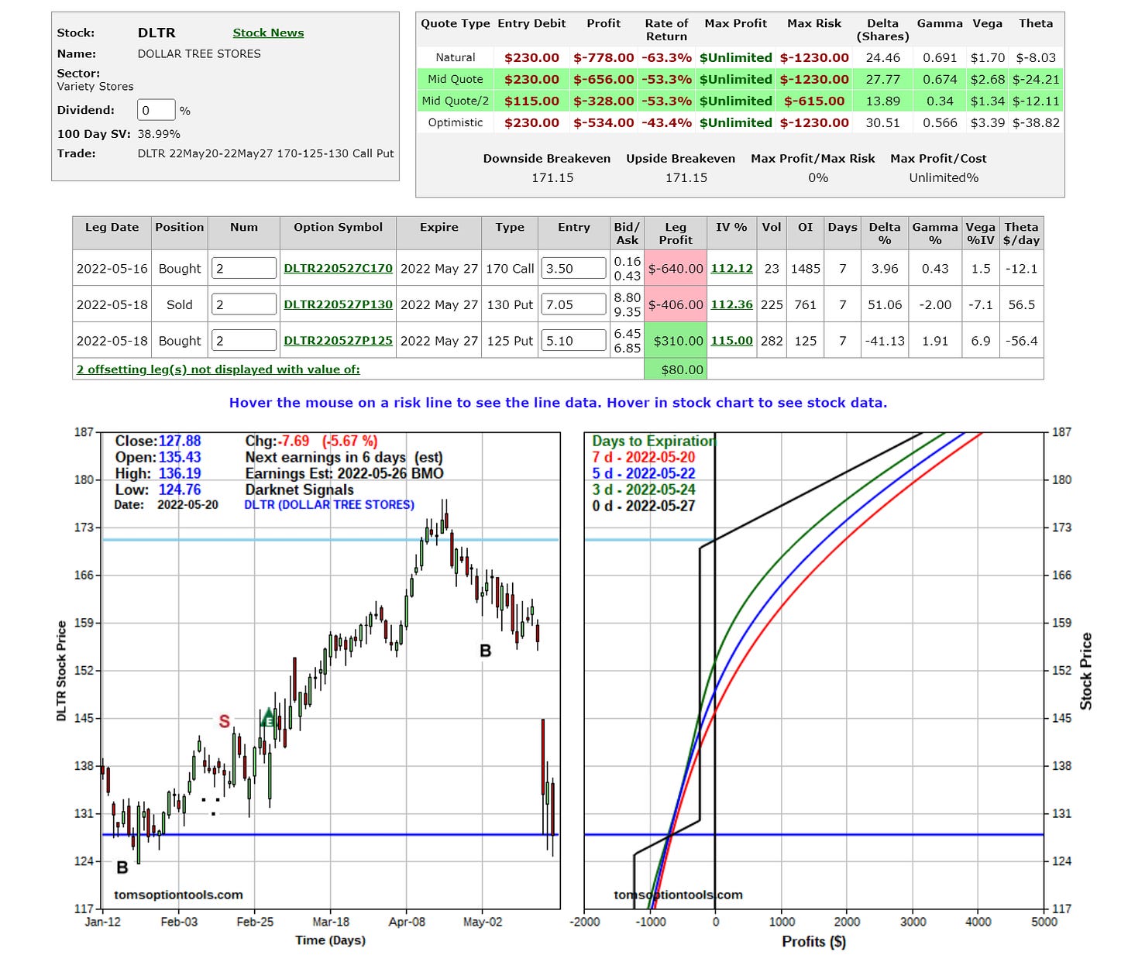Select the Natural quote type row
This screenshot has height=962, width=1128.
(x=740, y=57)
